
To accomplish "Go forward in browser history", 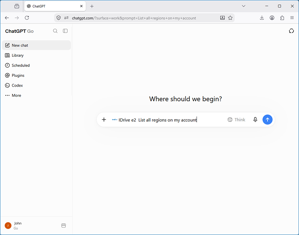I will [x=17, y=18].
